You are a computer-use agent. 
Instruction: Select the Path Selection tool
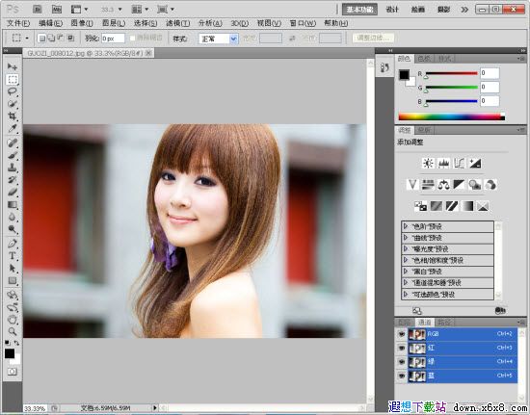coord(13,269)
